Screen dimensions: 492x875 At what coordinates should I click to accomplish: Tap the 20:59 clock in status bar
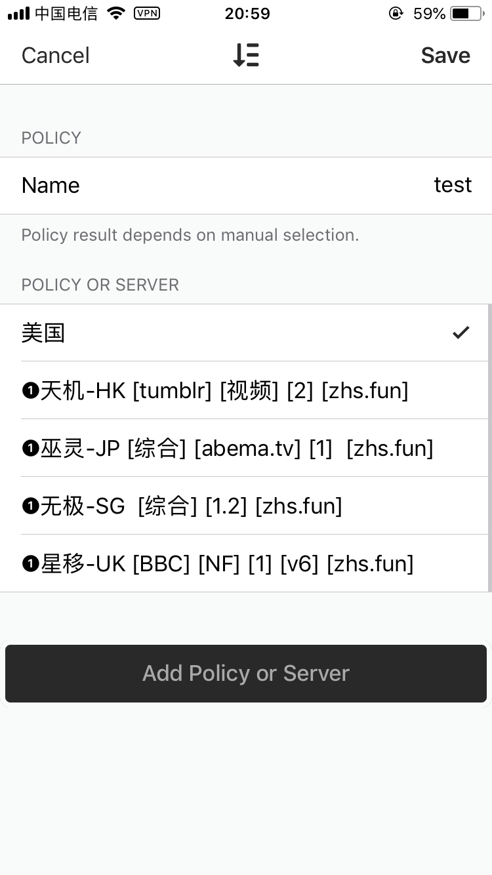tap(247, 13)
